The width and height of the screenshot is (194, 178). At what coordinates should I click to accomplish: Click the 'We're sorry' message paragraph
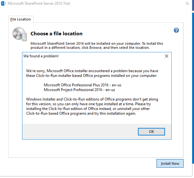coord(92,73)
